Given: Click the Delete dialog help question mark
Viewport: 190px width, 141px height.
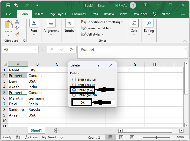Looking at the screenshot, I should 99,65.
